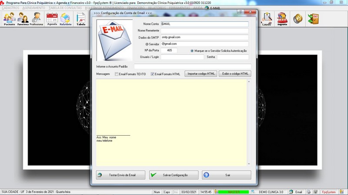Click the Nome Conta field
Screen dimensions: 348x195
coord(204,24)
